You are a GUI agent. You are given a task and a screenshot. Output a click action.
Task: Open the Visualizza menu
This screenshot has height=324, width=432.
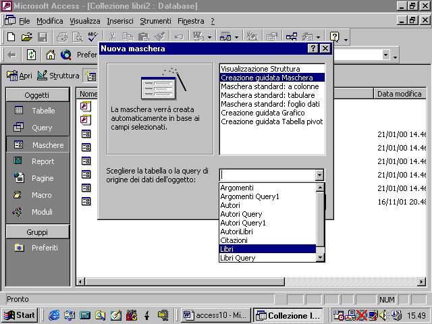pyautogui.click(x=85, y=21)
